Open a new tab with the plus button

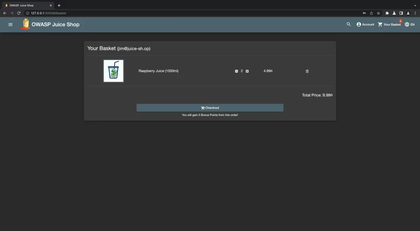pyautogui.click(x=59, y=5)
